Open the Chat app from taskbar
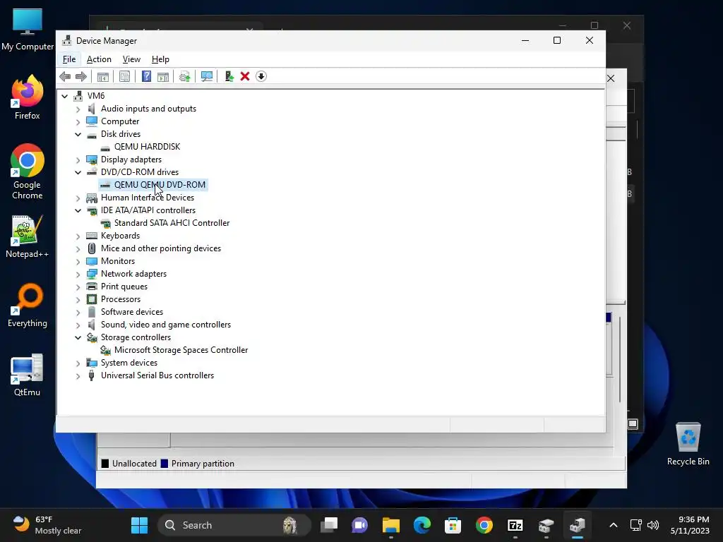The height and width of the screenshot is (542, 723). coord(359,525)
